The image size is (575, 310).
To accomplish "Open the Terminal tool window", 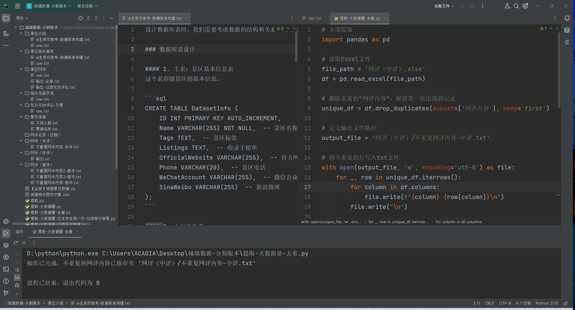I will click(6, 269).
